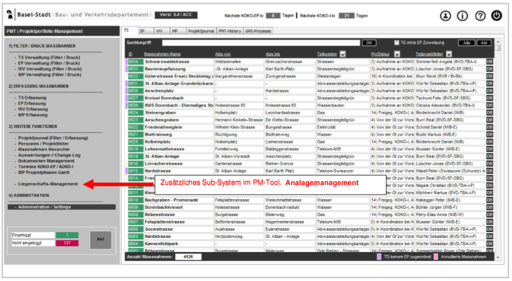Open the ProStatus filter dropdown
512x281 pixels.
(x=395, y=54)
